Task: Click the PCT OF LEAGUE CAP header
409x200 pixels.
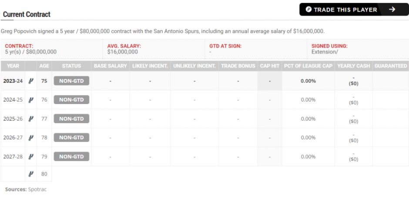Action: [x=308, y=66]
